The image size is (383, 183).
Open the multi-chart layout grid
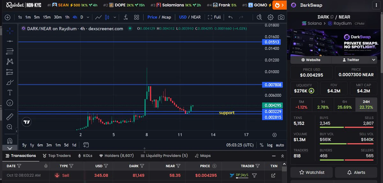pyautogui.click(x=137, y=17)
